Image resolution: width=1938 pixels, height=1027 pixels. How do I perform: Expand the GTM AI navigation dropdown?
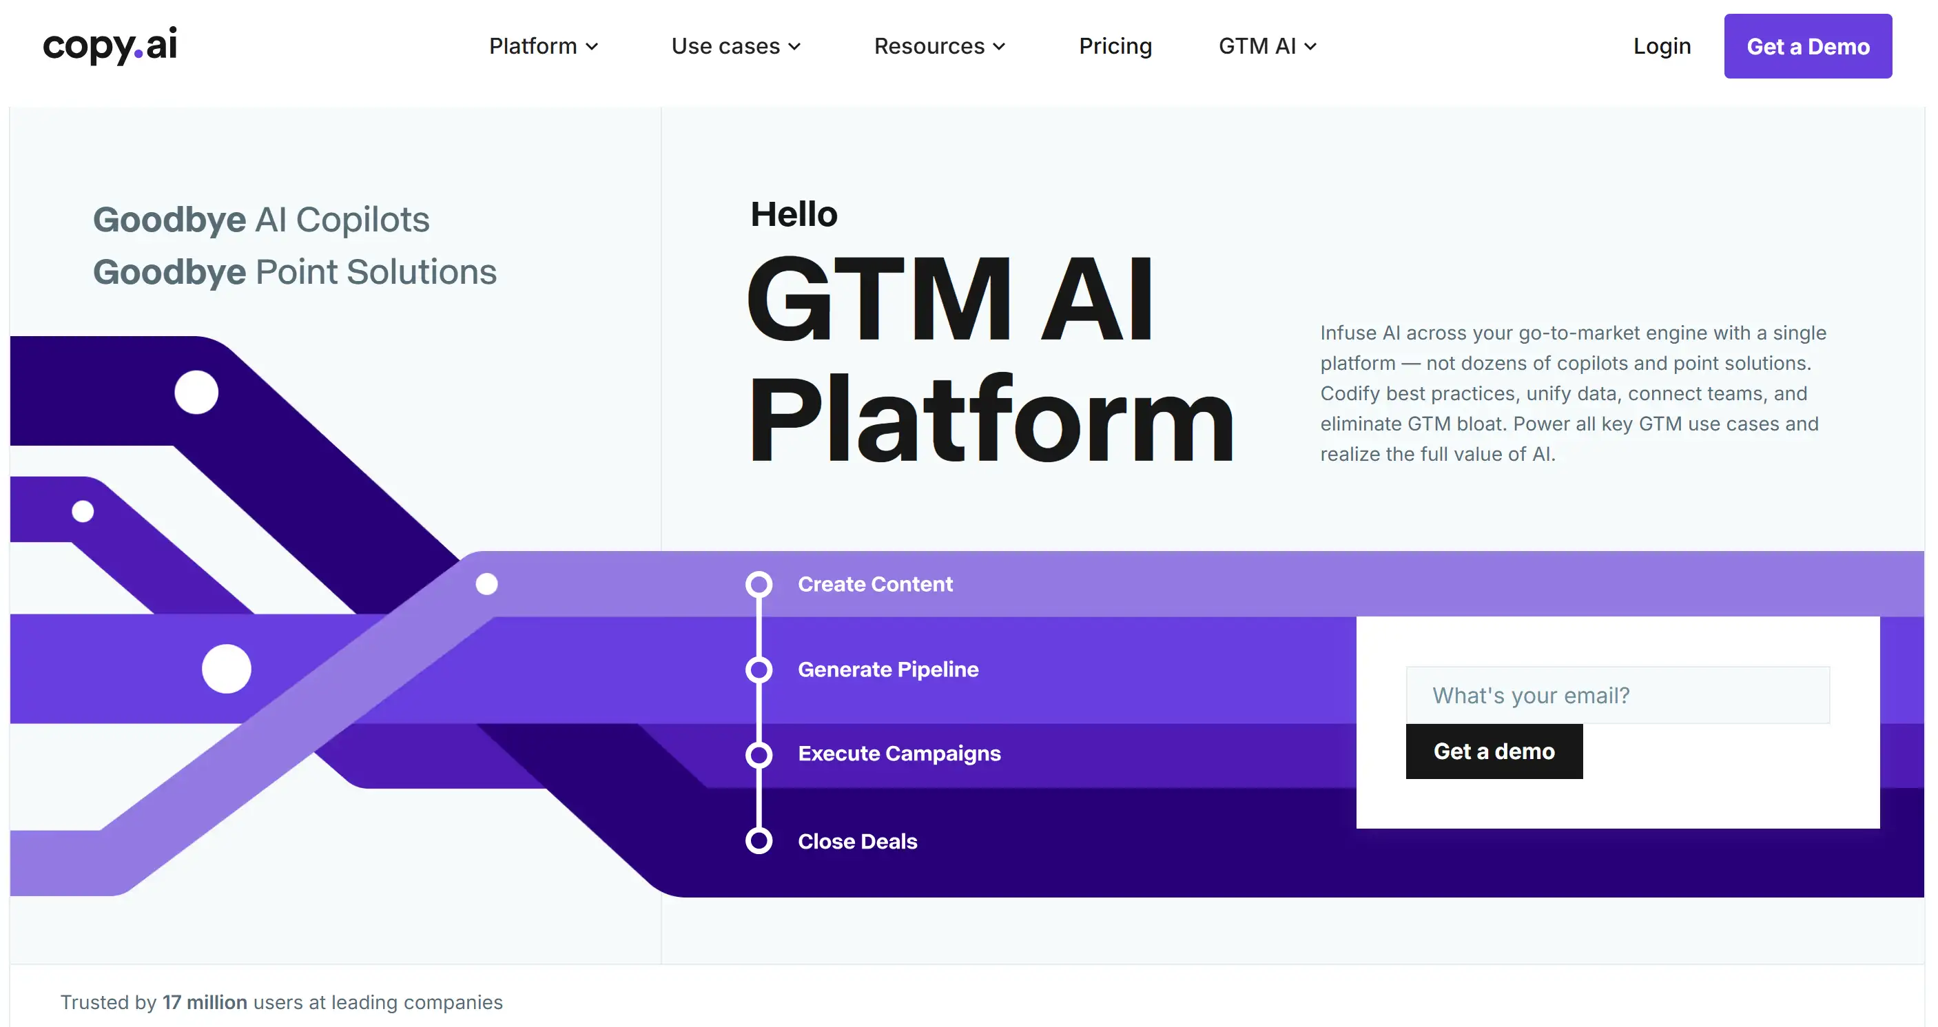pyautogui.click(x=1266, y=46)
